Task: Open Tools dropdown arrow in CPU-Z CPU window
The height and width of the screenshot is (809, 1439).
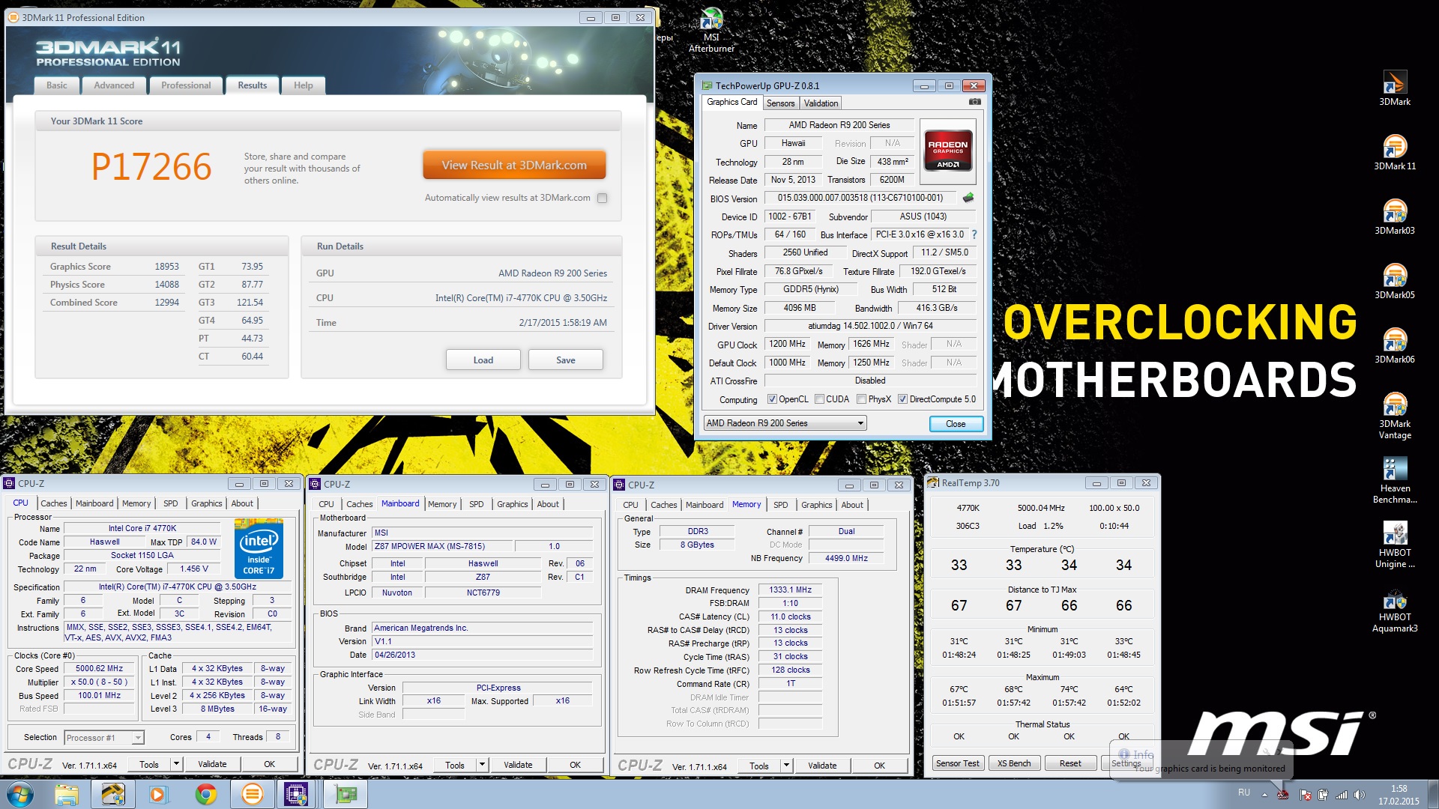Action: coord(176,764)
